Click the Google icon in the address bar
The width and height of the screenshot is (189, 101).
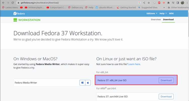[x=139, y=3]
